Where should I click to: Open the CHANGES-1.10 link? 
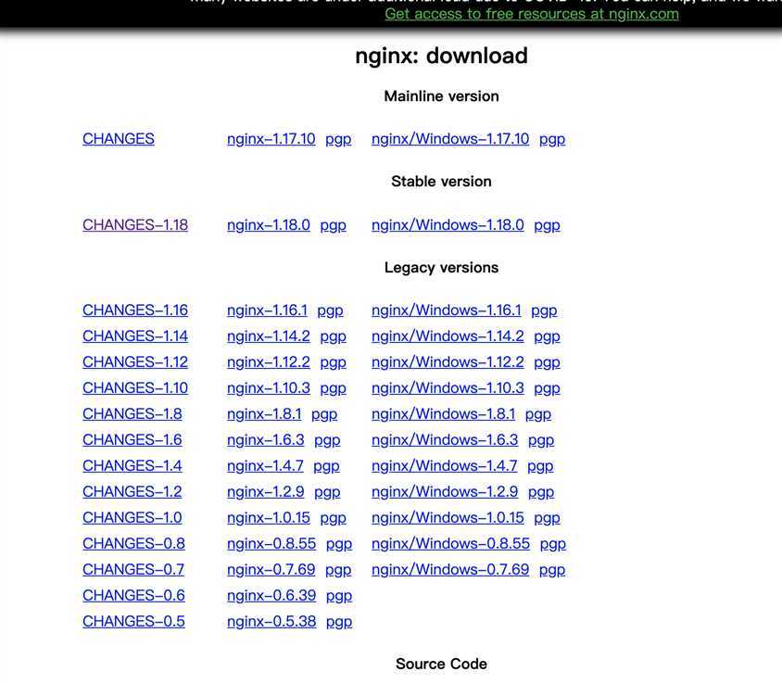point(135,388)
